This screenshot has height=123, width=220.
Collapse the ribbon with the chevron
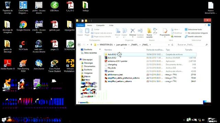pos(206,25)
